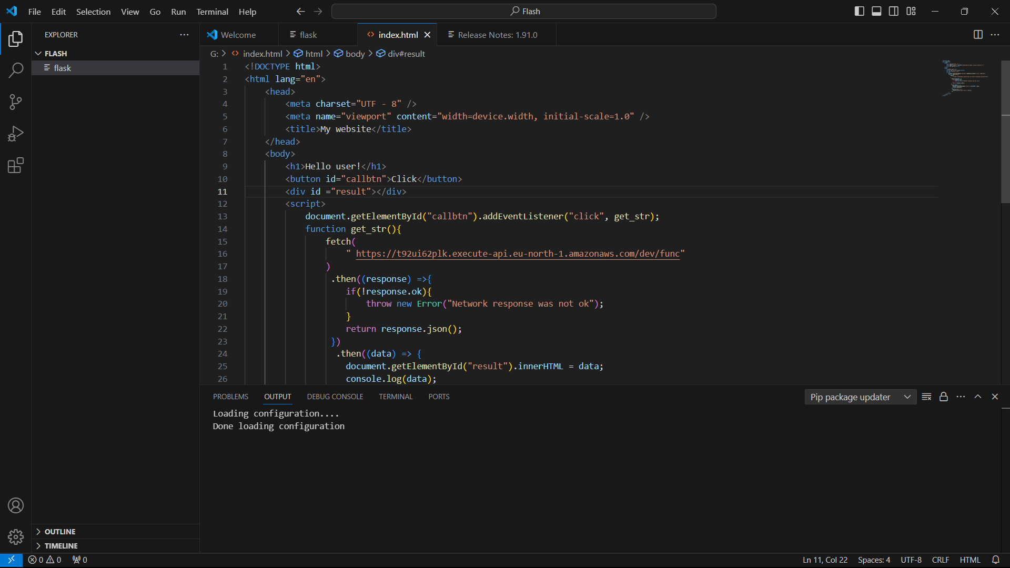Open the Accounts menu icon

tap(16, 505)
